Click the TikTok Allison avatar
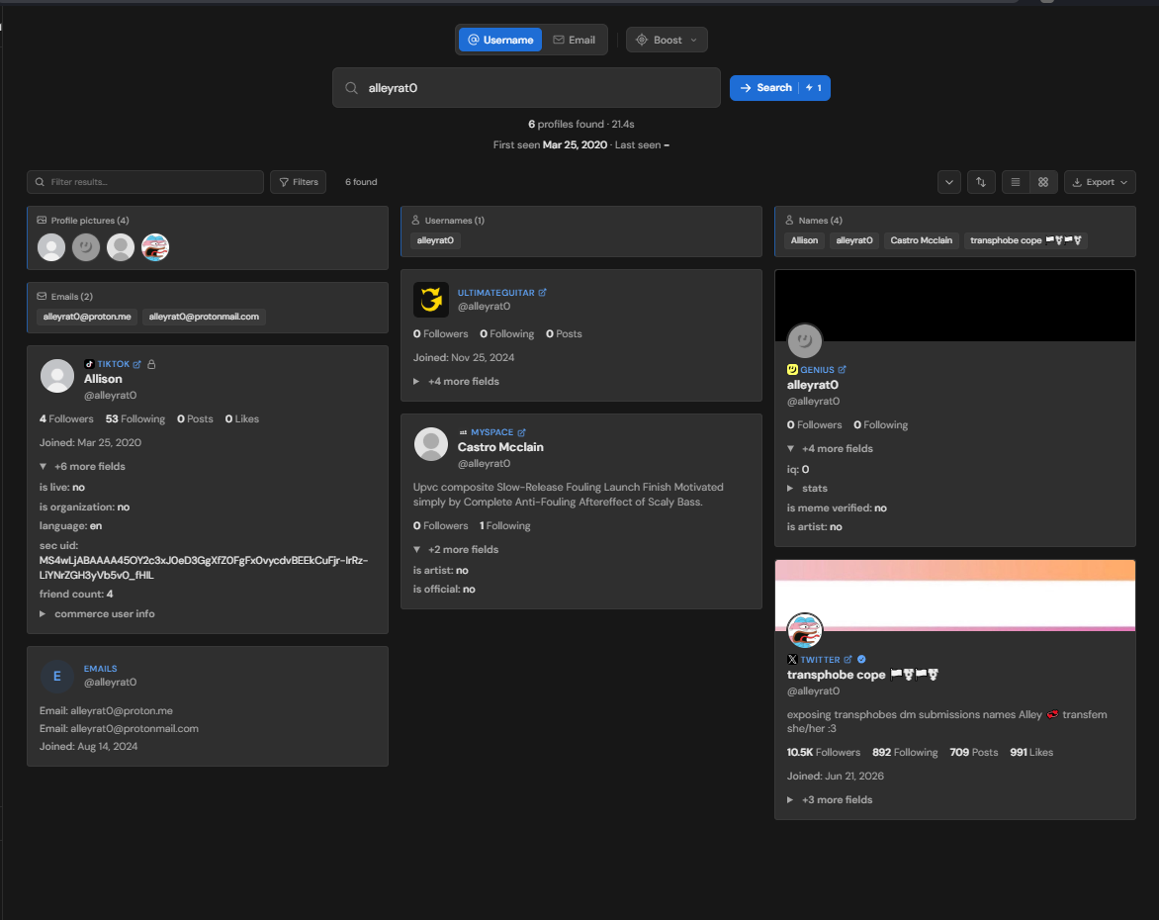1159x920 pixels. click(57, 376)
